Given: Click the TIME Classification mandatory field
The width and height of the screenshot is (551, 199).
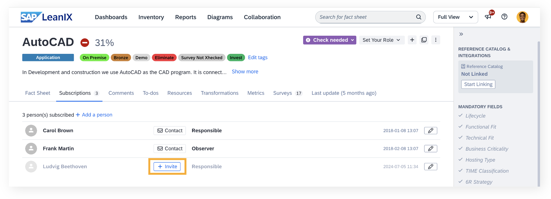Looking at the screenshot, I should 487,171.
